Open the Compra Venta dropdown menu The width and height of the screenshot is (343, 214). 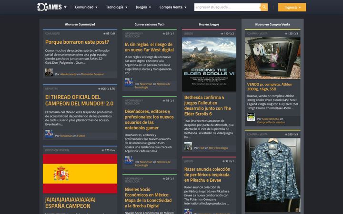click(x=173, y=7)
